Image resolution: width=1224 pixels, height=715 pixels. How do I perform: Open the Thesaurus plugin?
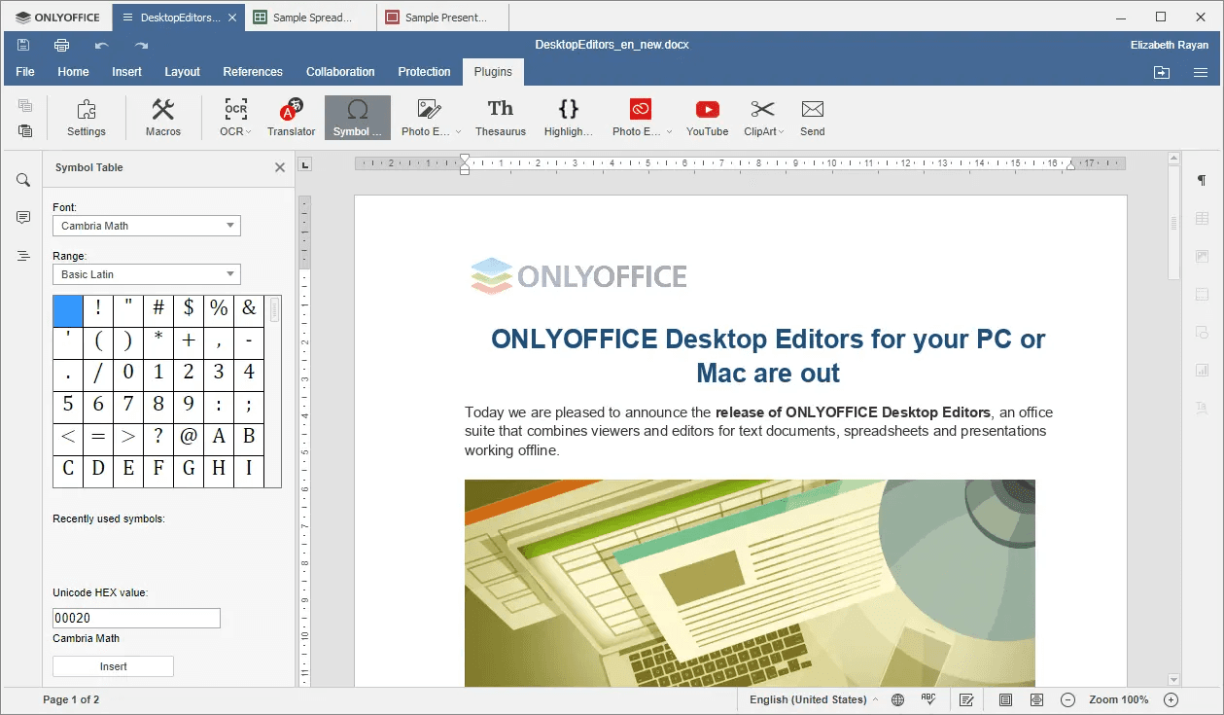tap(500, 117)
